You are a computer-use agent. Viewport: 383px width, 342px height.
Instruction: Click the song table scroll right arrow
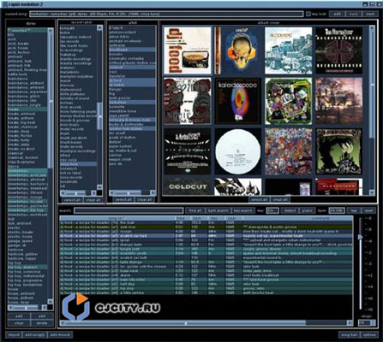pos(350,323)
